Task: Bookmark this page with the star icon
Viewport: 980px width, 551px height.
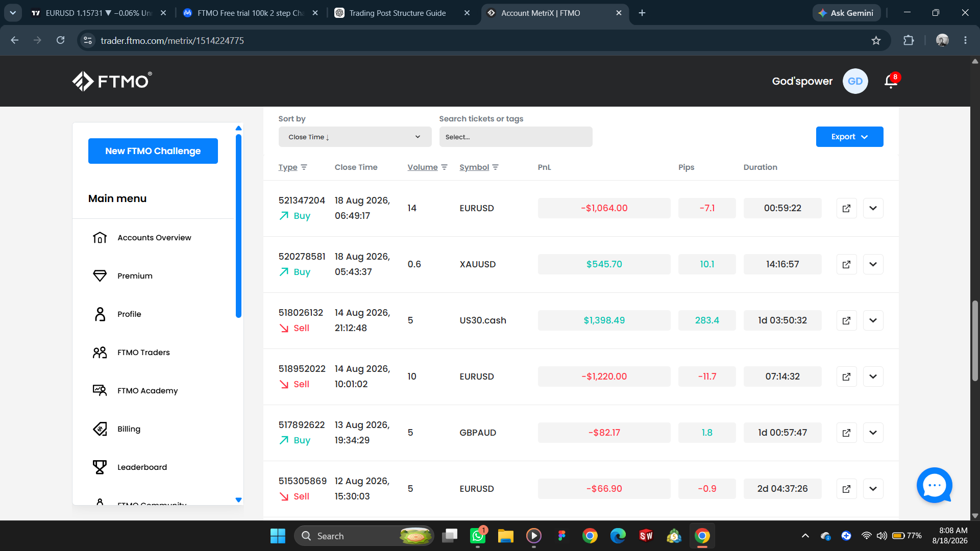Action: pyautogui.click(x=876, y=40)
